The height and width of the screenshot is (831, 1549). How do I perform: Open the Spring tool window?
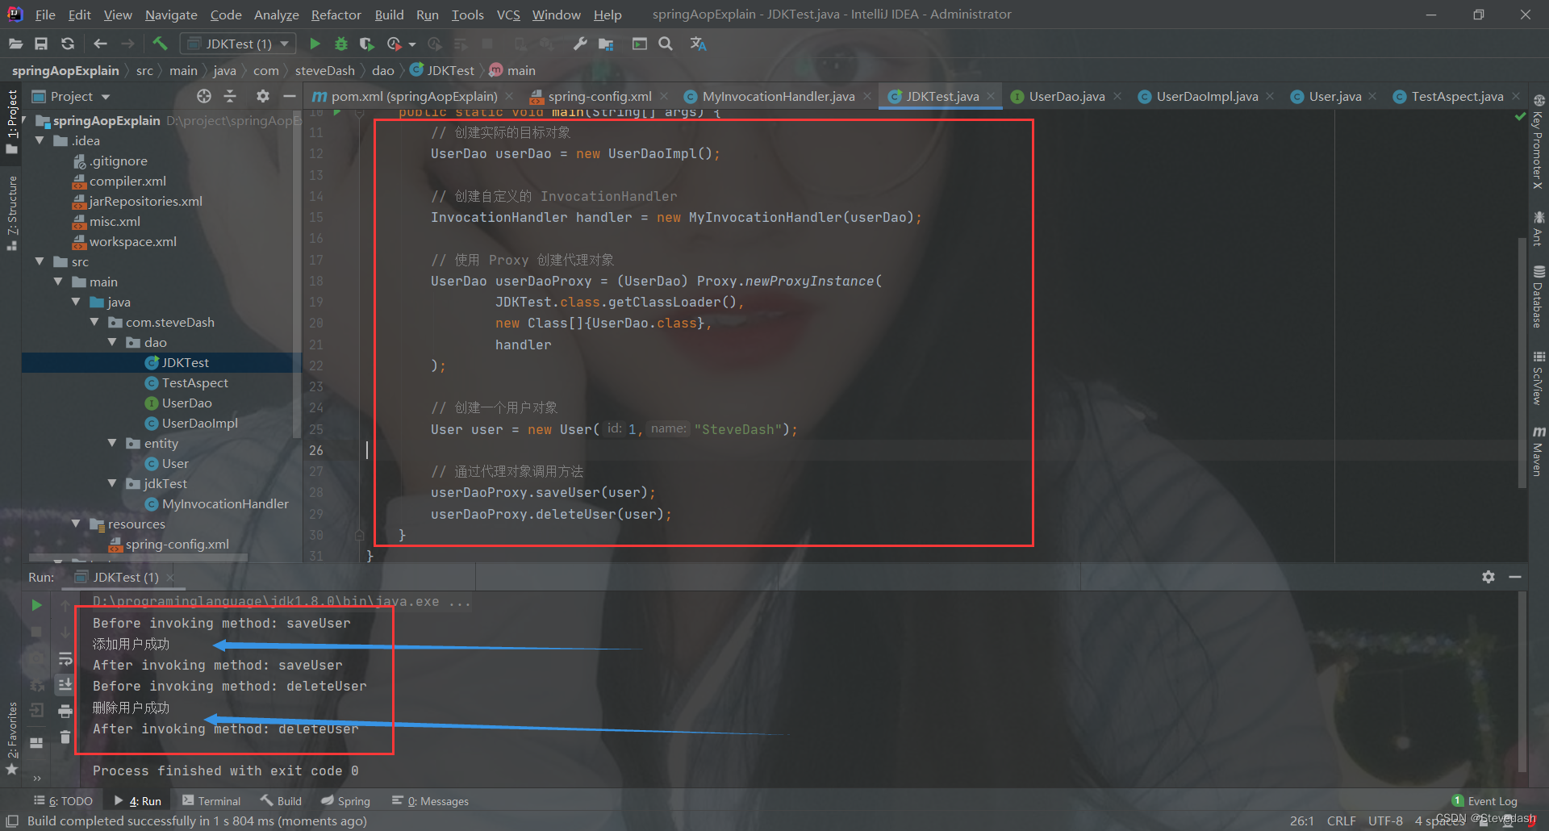coord(346,801)
